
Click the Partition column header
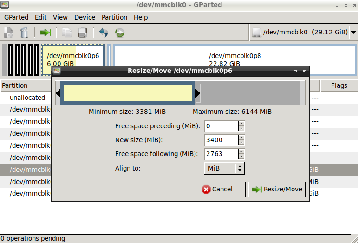pyautogui.click(x=26, y=85)
